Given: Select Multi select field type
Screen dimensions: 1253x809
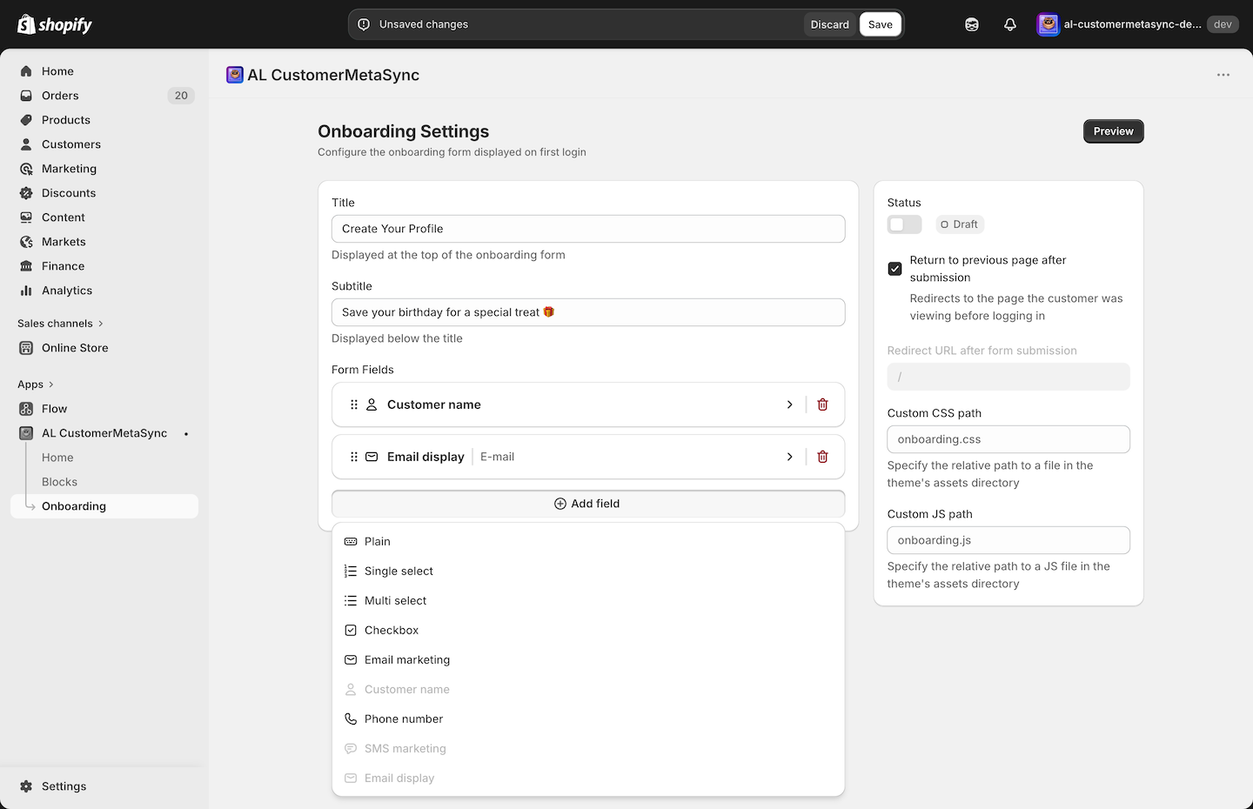Looking at the screenshot, I should (x=588, y=600).
